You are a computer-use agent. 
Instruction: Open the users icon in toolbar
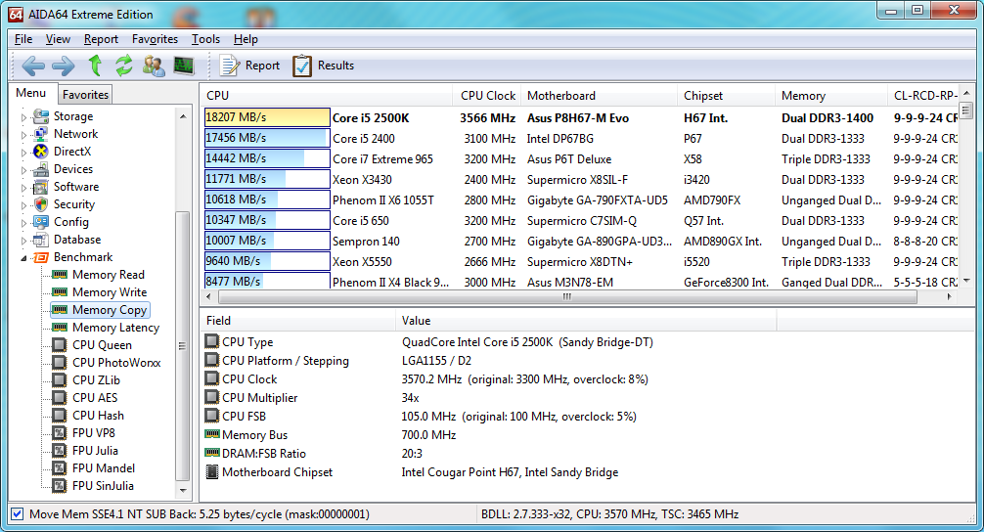point(154,66)
